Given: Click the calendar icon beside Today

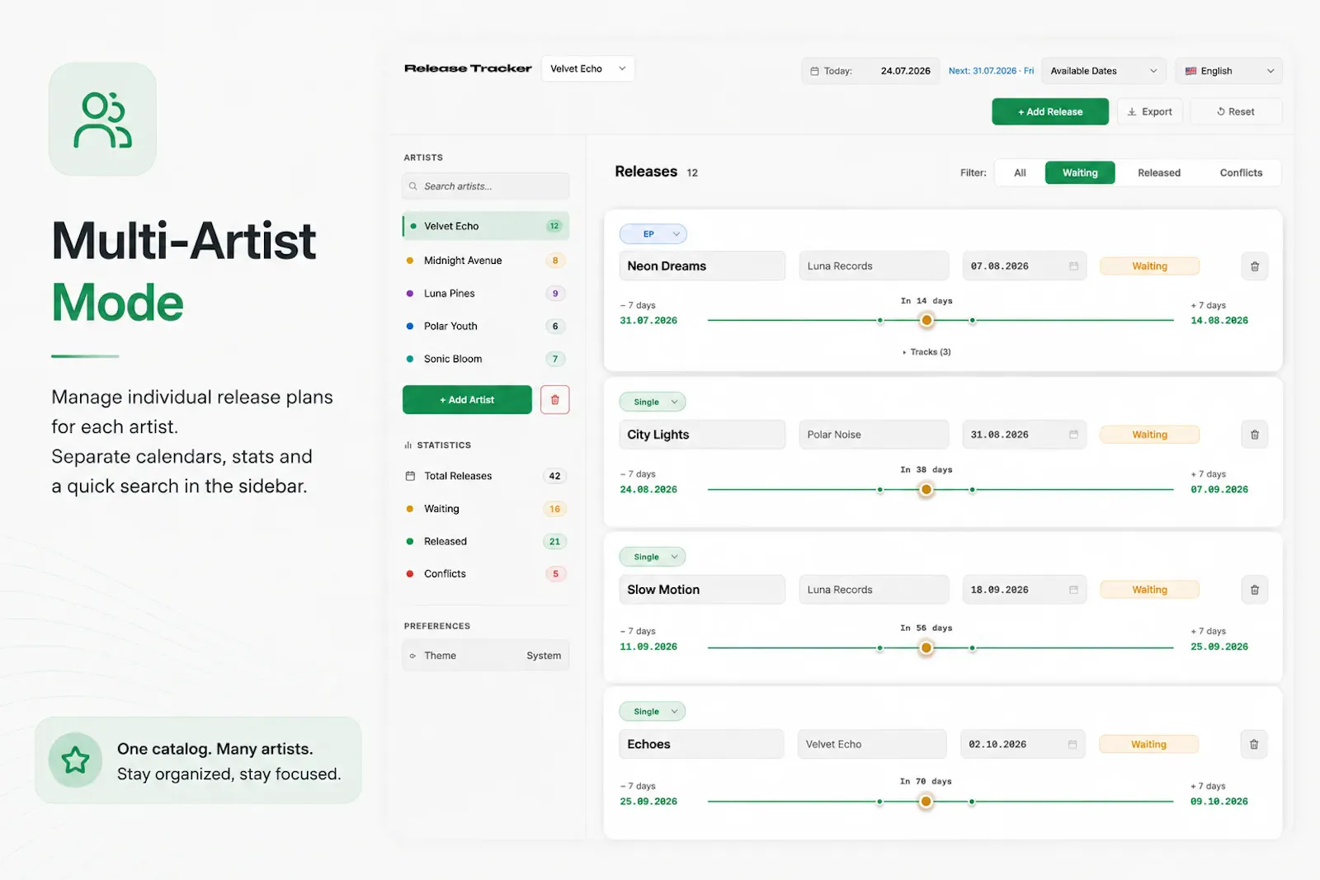Looking at the screenshot, I should (x=814, y=71).
